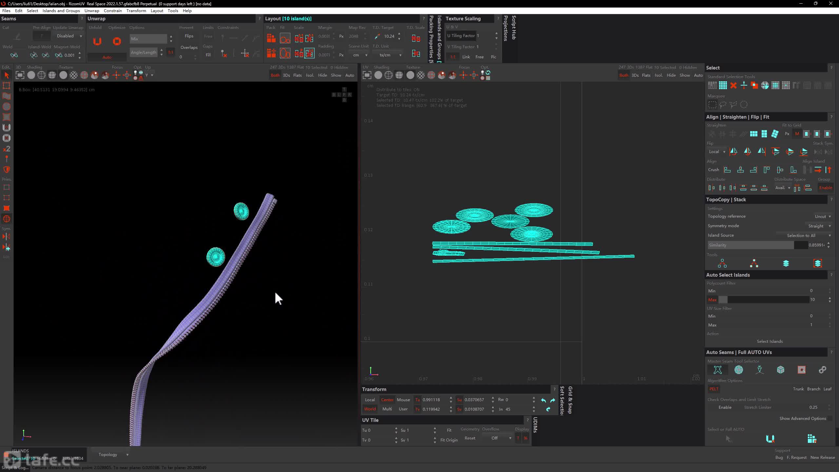
Task: Open the Layout menu
Action: click(157, 10)
